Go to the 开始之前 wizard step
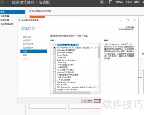 [x=27, y=37]
